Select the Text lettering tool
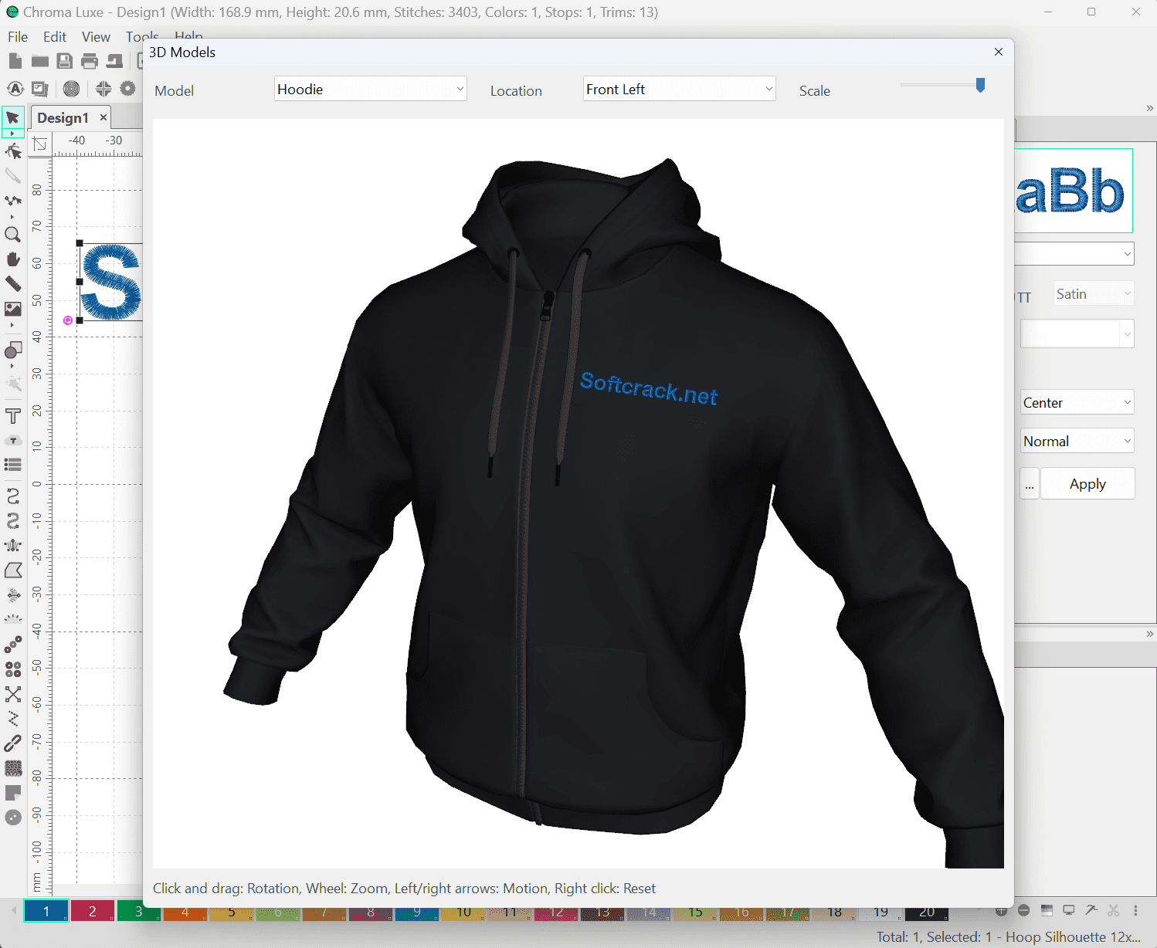Image resolution: width=1157 pixels, height=948 pixels. tap(12, 417)
